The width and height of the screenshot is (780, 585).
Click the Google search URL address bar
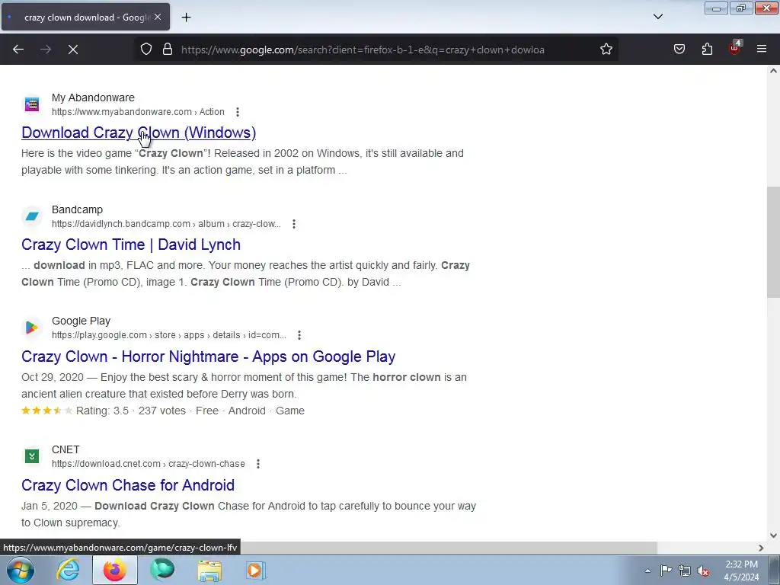363,50
